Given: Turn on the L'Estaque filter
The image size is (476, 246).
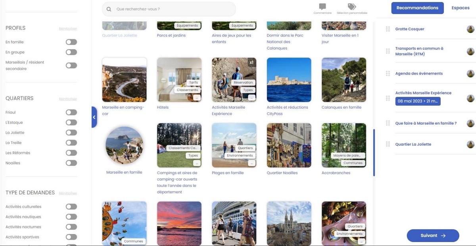Looking at the screenshot, I should pyautogui.click(x=71, y=123).
